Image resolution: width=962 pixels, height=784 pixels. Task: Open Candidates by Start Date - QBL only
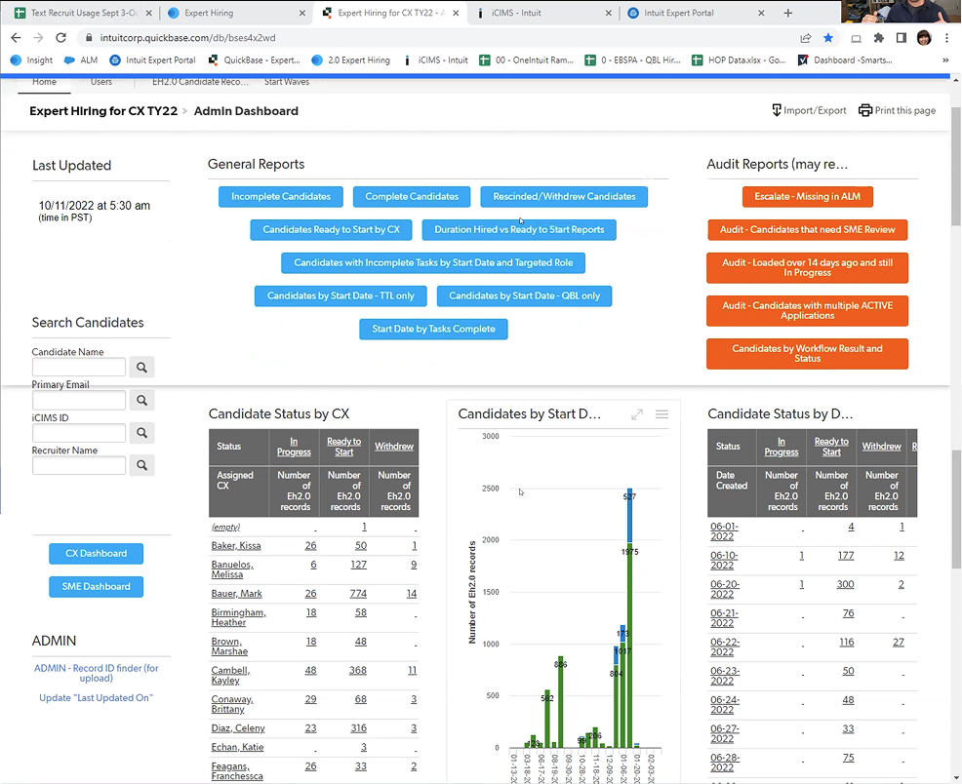[525, 296]
